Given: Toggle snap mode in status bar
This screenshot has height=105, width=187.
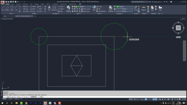Looking at the screenshot, I should 137,99.
